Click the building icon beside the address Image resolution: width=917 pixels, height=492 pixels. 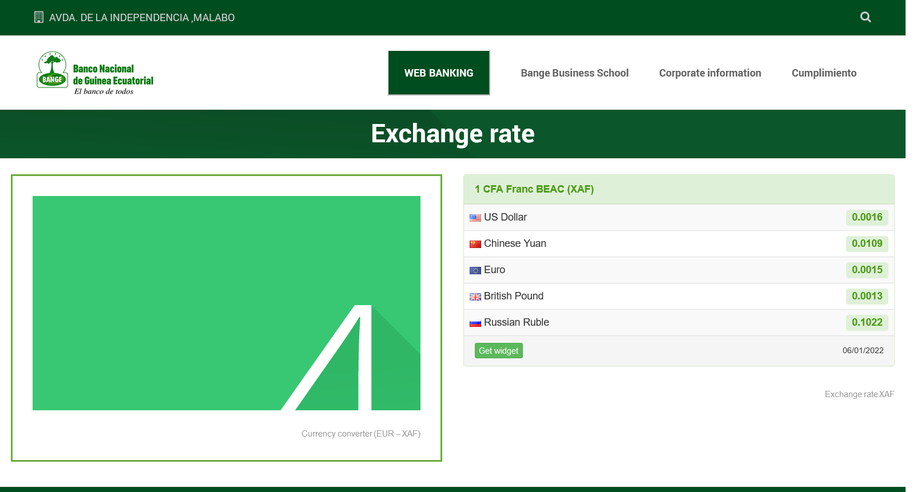tap(39, 17)
